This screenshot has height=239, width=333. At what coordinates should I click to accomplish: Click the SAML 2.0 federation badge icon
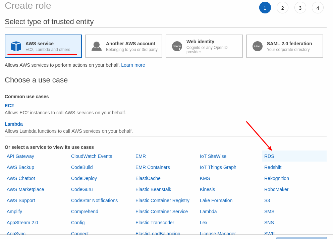click(x=258, y=46)
